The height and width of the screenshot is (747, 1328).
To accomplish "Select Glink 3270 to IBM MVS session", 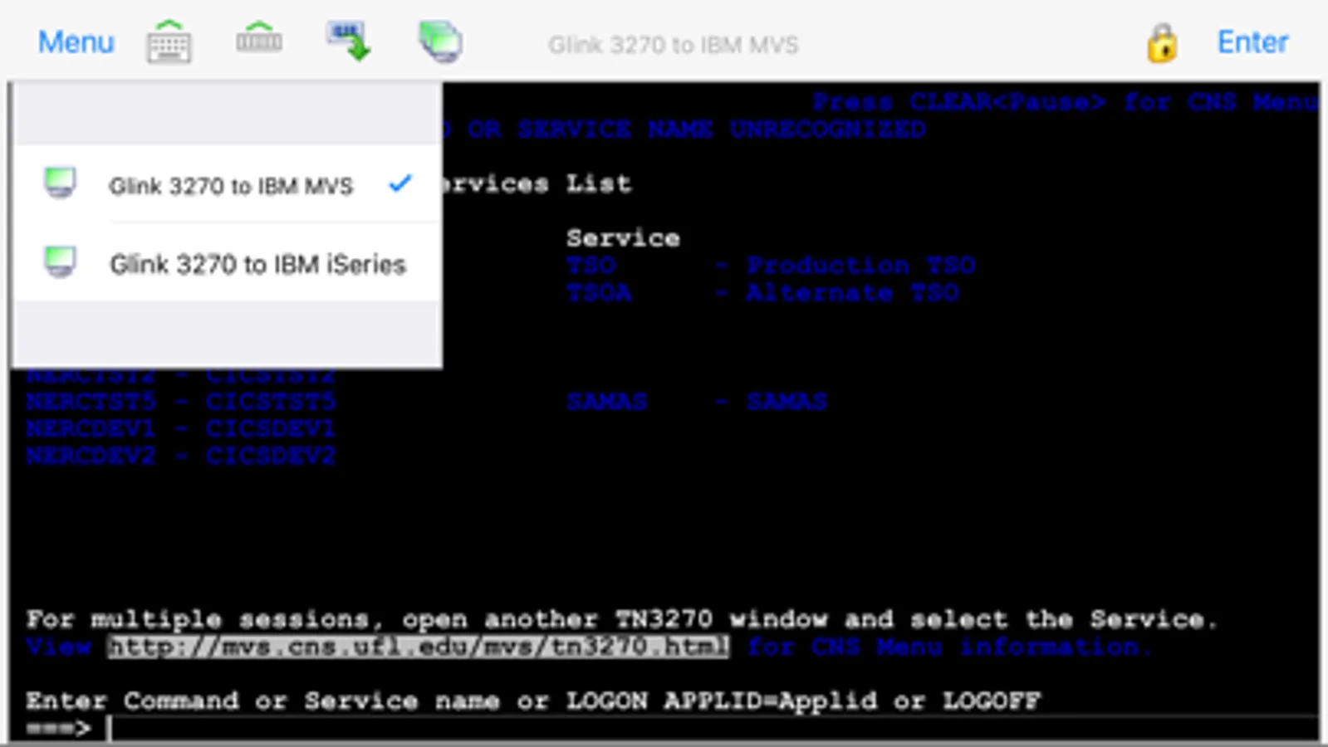I will pos(227,184).
